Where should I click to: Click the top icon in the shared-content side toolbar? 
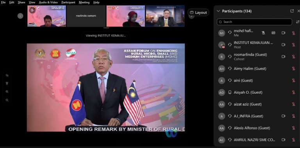(x=7, y=75)
